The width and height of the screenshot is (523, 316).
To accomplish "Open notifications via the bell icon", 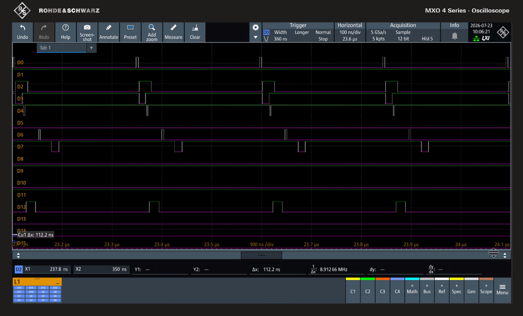I will tap(454, 36).
